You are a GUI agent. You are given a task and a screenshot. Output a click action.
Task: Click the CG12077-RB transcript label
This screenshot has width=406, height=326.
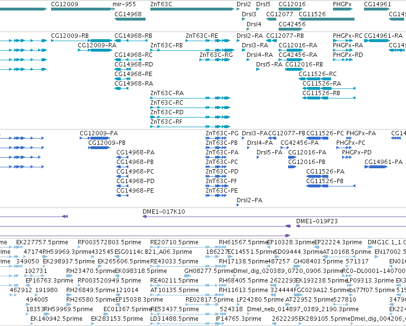[x=285, y=36]
